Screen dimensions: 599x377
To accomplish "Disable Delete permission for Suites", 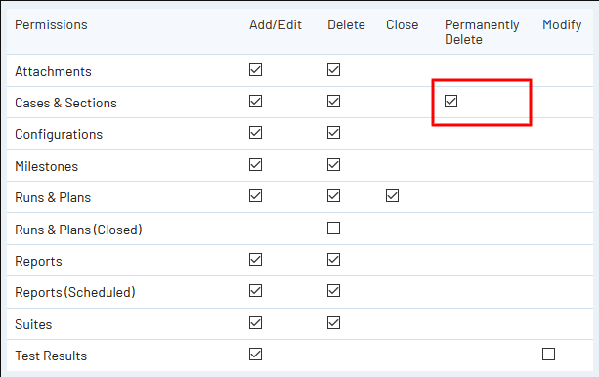I will pos(333,322).
